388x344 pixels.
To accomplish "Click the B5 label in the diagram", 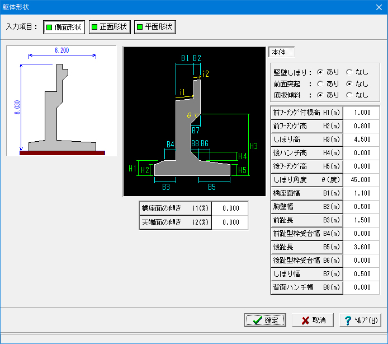I will [x=212, y=187].
